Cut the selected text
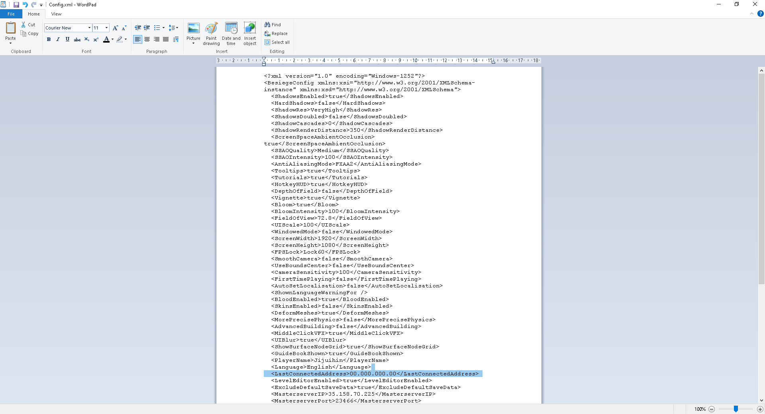The image size is (765, 414). tap(29, 25)
